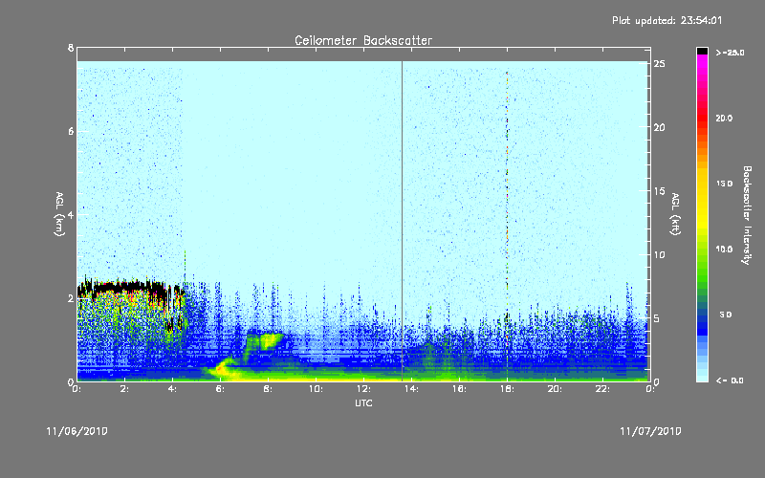Click the 20.0 colorbar value label
This screenshot has height=478, width=765.
click(724, 119)
